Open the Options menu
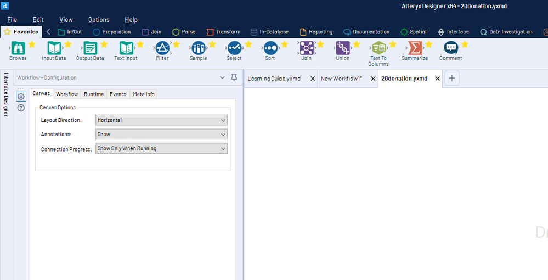Screen dimensions: 548x280 click(99, 20)
